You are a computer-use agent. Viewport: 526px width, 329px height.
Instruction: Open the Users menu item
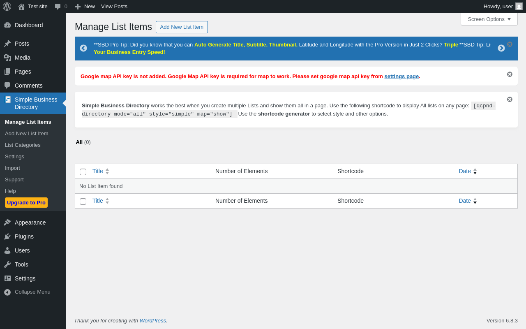click(x=33, y=250)
